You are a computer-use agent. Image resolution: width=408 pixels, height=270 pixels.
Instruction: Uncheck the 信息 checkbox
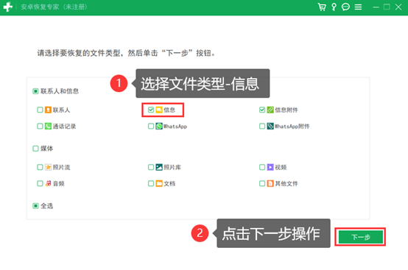click(151, 110)
